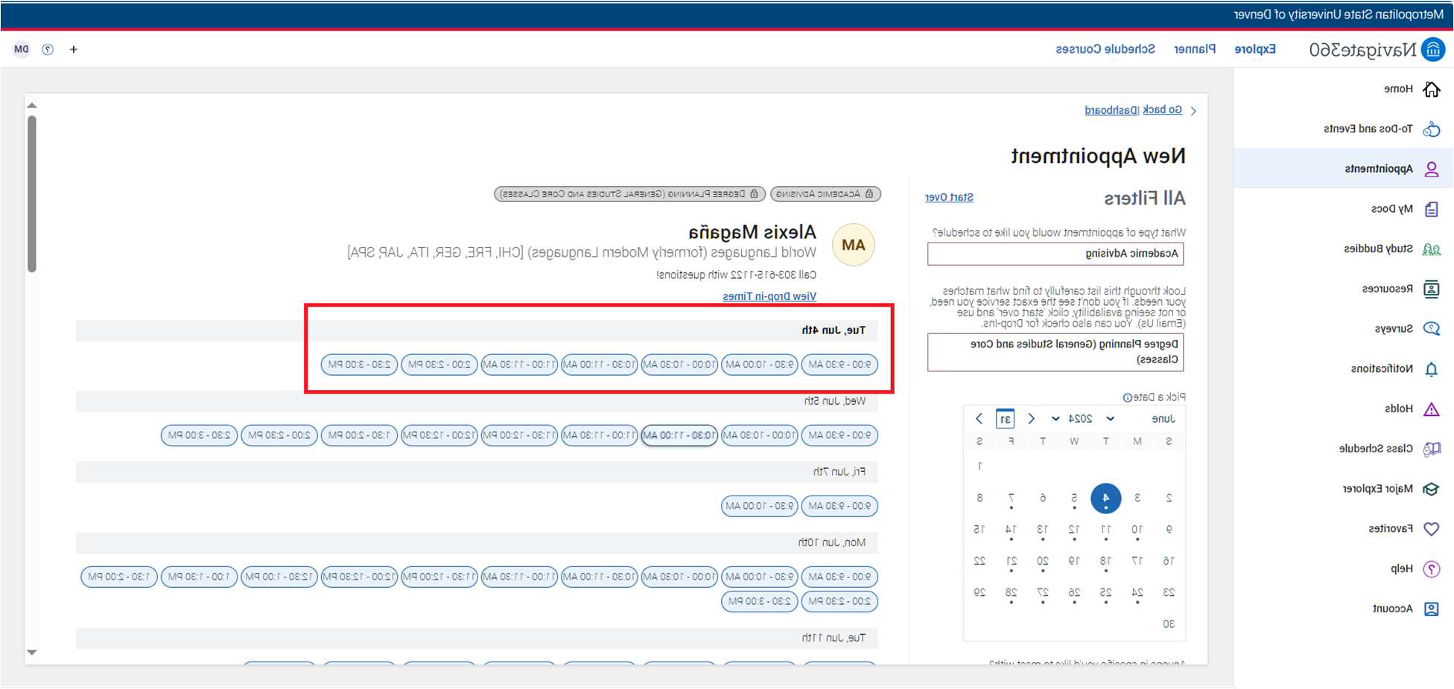Click the chevron beside the Go back link
The height and width of the screenshot is (689, 1454).
click(x=1194, y=111)
